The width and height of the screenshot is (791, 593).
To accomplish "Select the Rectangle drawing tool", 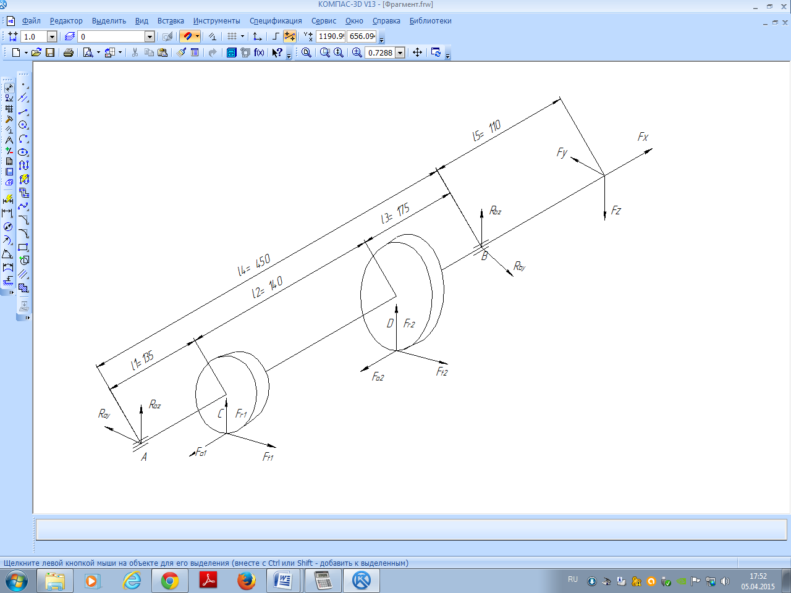I will tap(23, 247).
